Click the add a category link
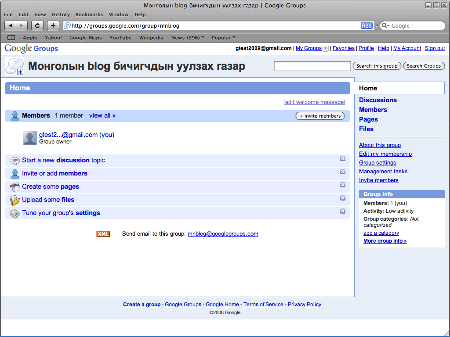 point(381,233)
